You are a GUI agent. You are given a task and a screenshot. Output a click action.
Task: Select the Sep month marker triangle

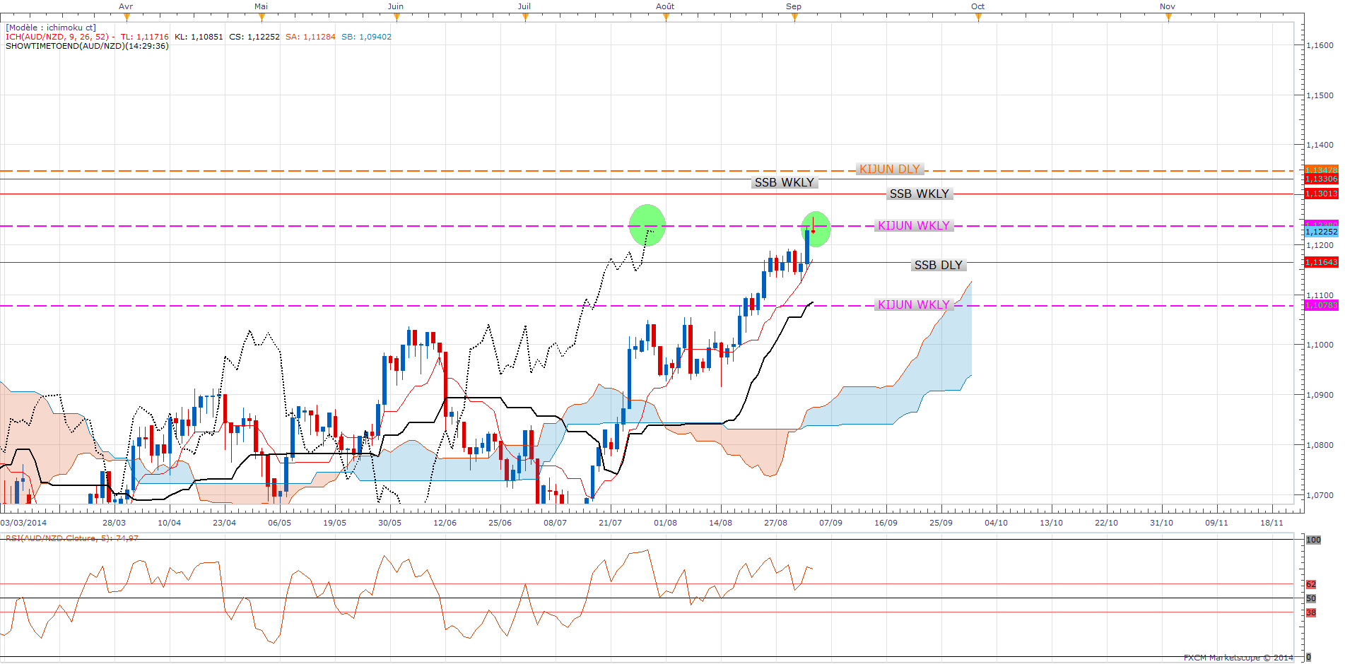tap(794, 17)
